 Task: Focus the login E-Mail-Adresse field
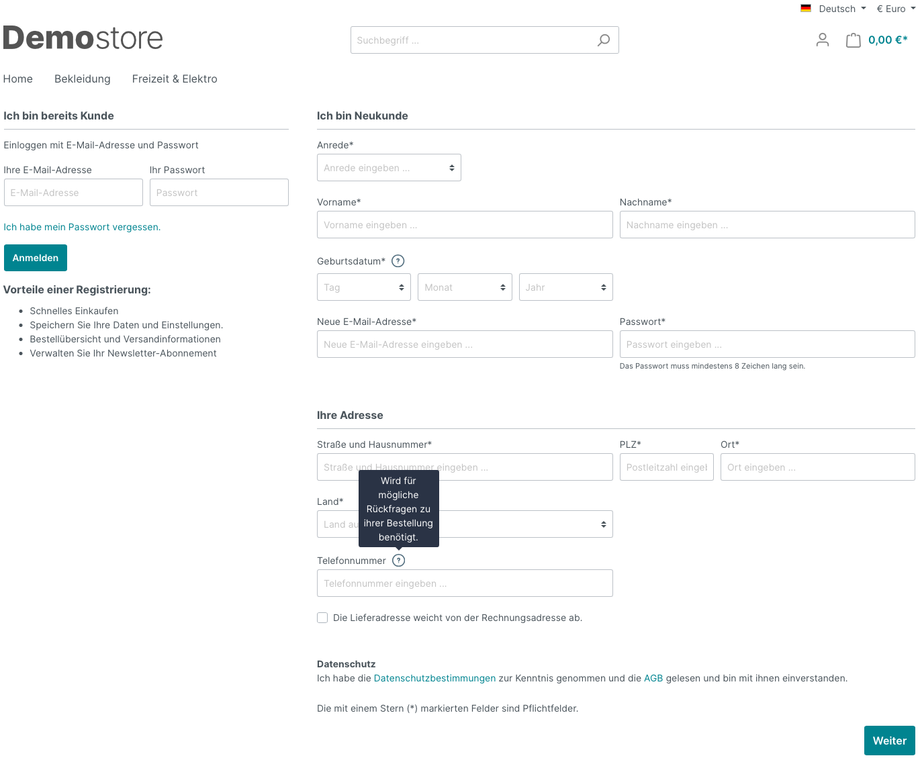73,193
